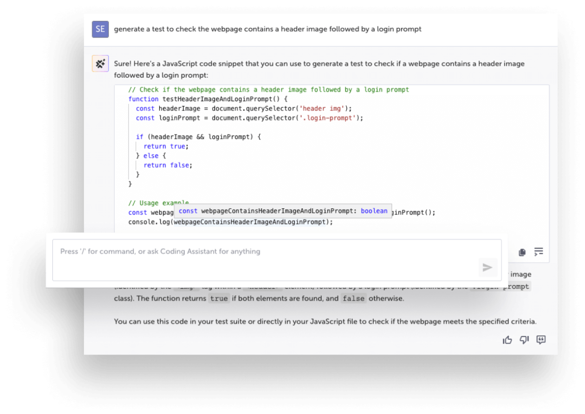
Task: Click the inline "false" code in the explanation
Action: point(353,299)
